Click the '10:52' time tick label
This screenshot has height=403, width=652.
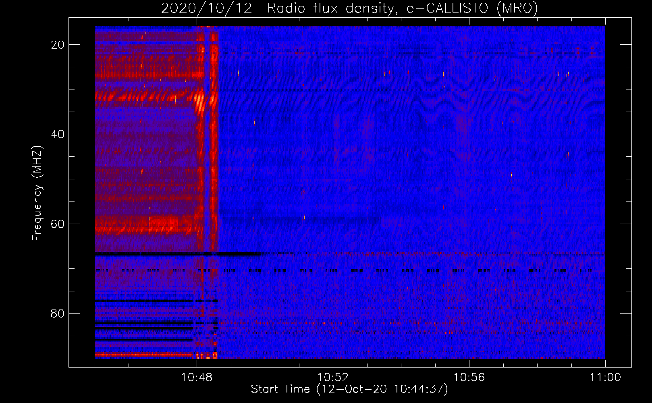point(333,378)
